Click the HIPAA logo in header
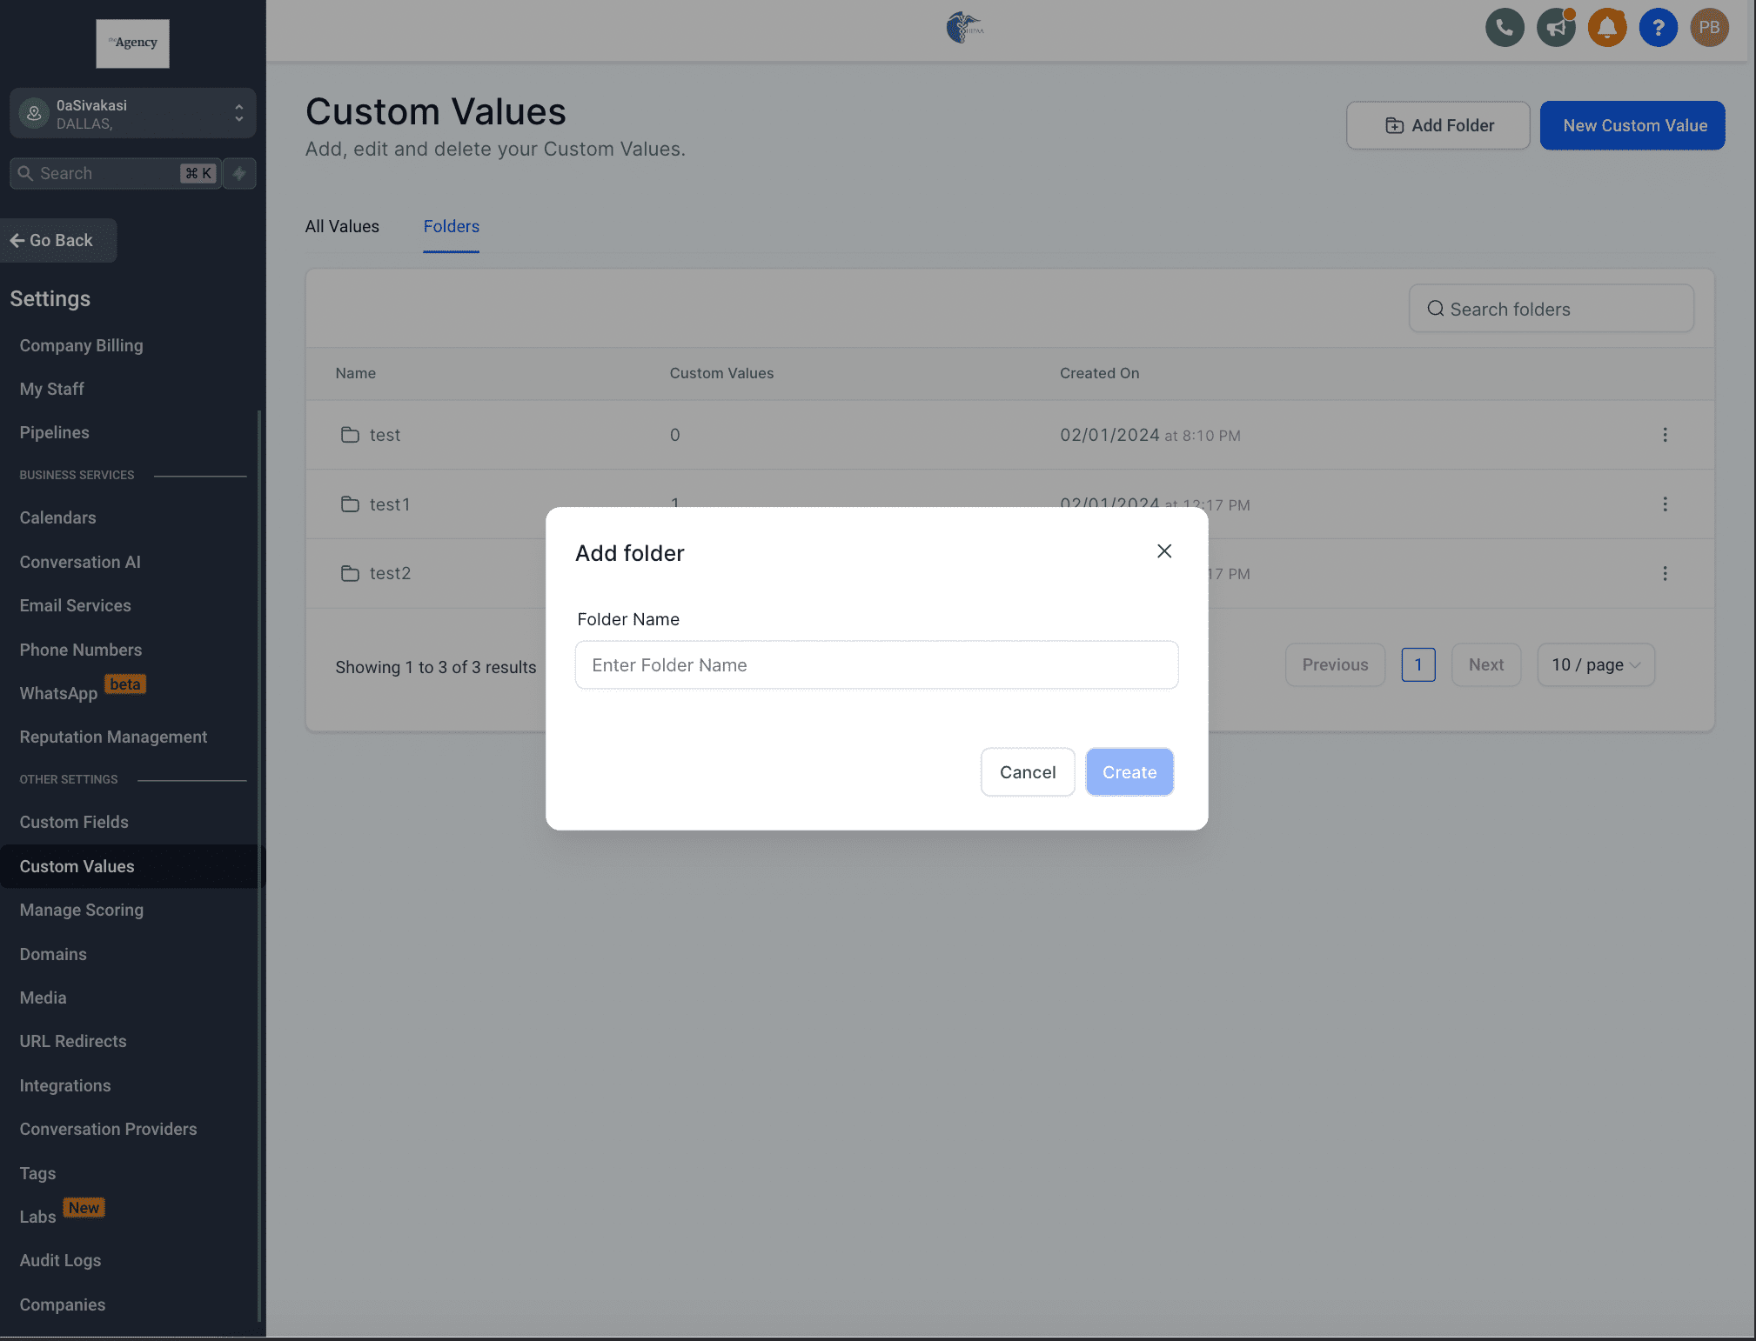This screenshot has width=1756, height=1341. [x=965, y=28]
